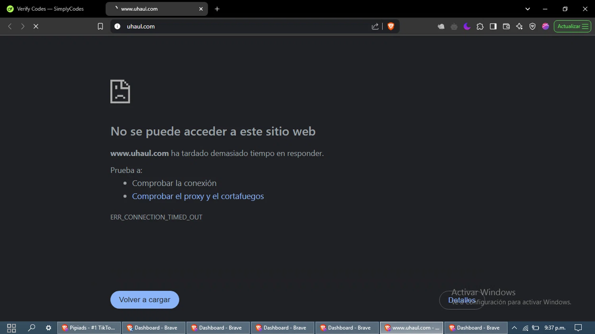Open the taskbar search magnifier
This screenshot has width=595, height=334.
click(31, 328)
